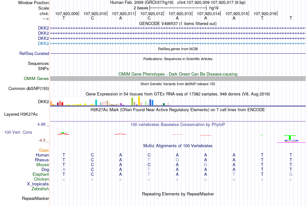Click the 'Common dbSNP(155)' track label
306x206 pixels.
tap(29, 89)
